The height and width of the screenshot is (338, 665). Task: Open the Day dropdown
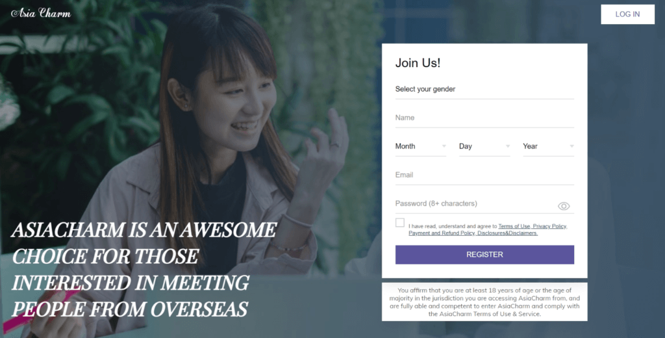[484, 146]
